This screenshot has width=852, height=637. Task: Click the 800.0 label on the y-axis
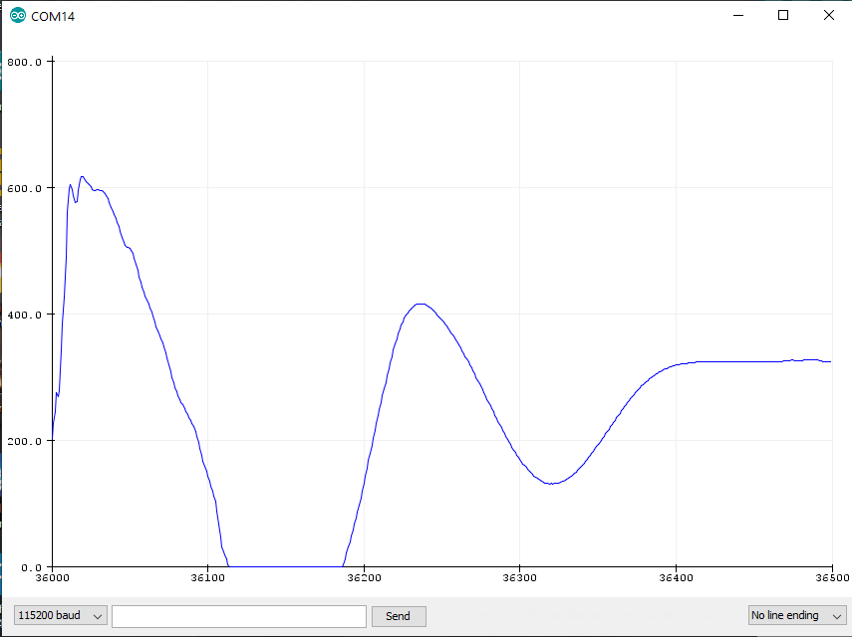tap(27, 61)
